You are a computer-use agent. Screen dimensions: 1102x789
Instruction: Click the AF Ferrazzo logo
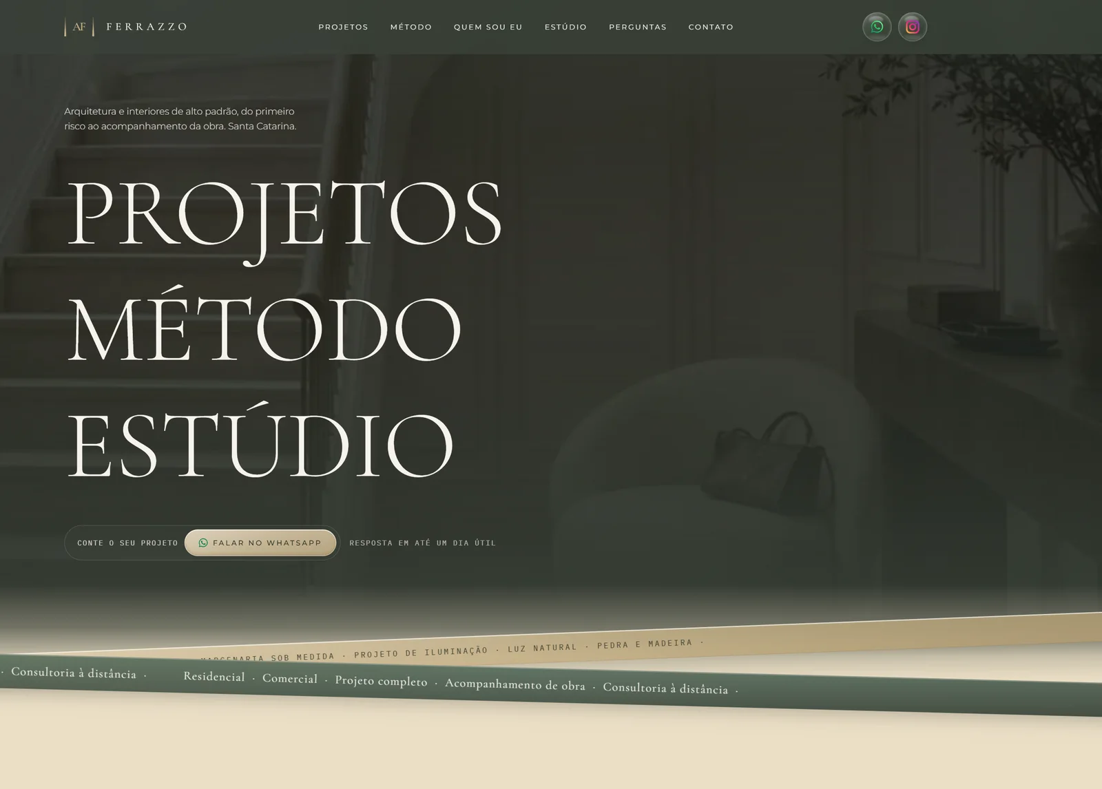click(126, 27)
